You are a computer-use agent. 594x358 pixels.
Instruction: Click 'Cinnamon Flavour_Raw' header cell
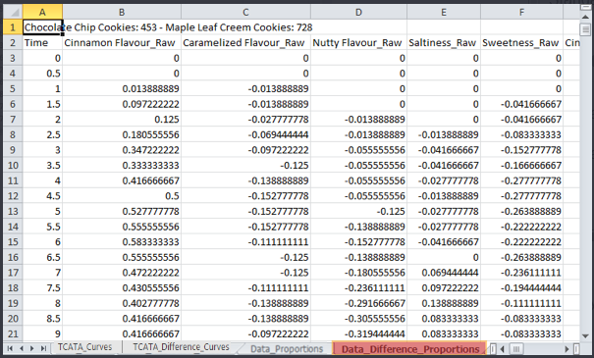[122, 43]
